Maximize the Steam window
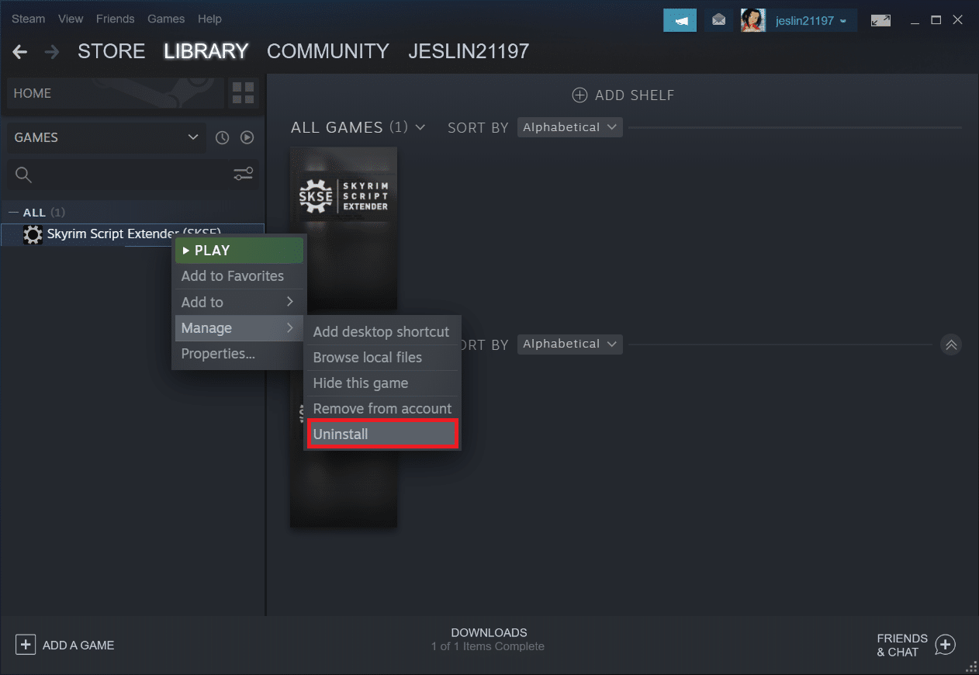Screen dimensions: 979x675 point(936,19)
